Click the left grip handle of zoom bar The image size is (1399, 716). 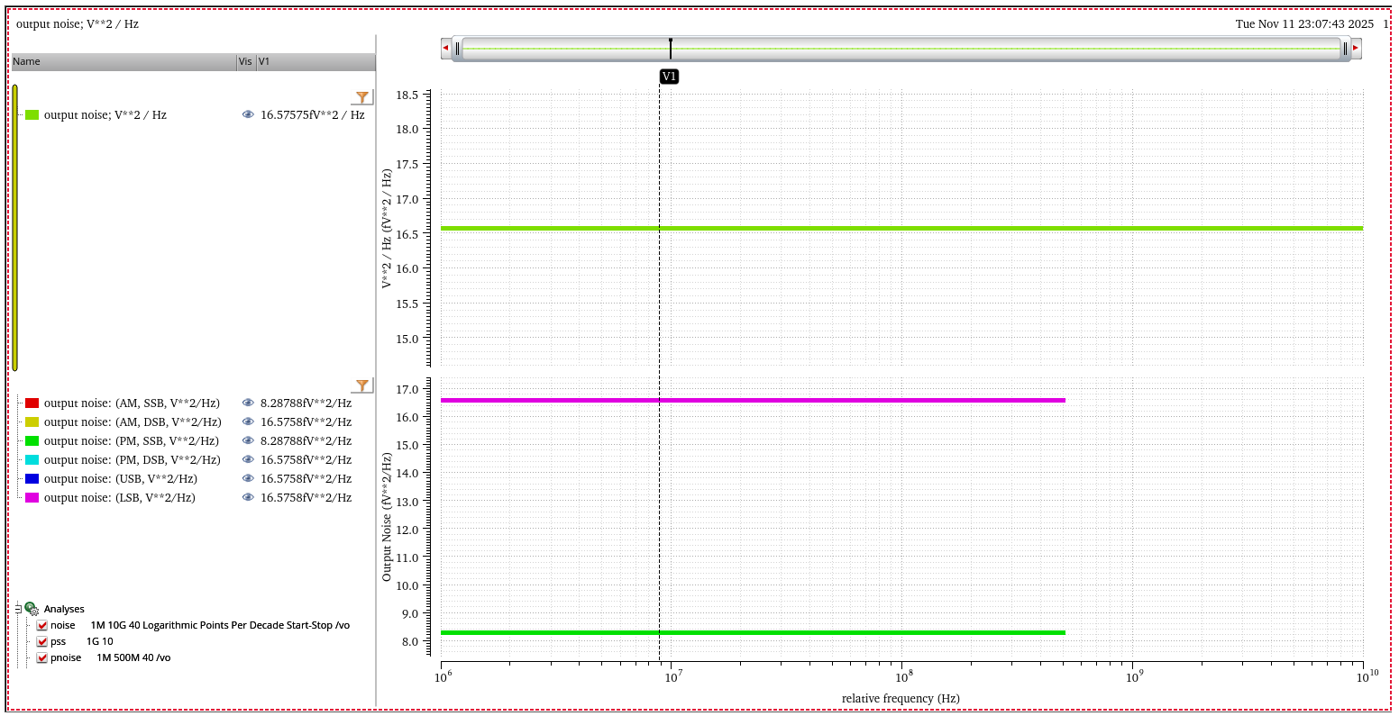tap(458, 49)
